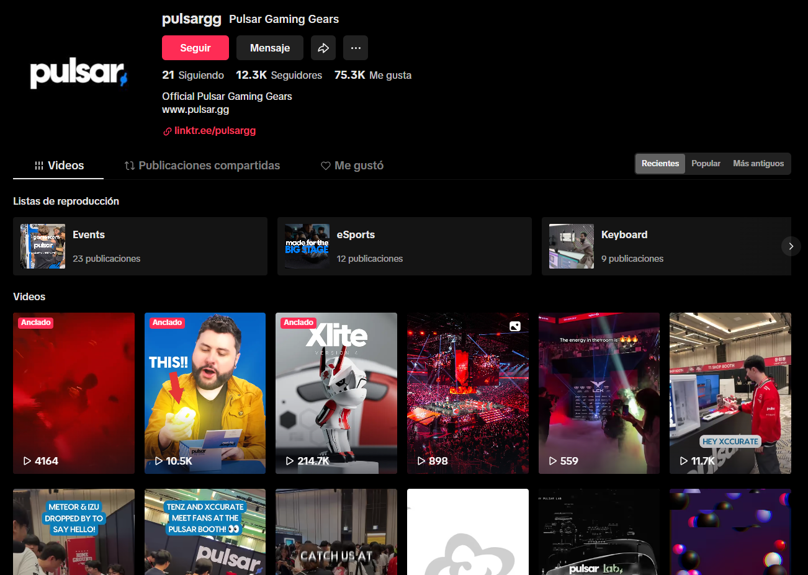Play the pinned red video with 4164 views
Viewport: 808px width, 575px height.
(74, 393)
